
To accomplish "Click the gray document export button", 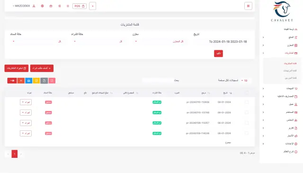I will [44, 81].
